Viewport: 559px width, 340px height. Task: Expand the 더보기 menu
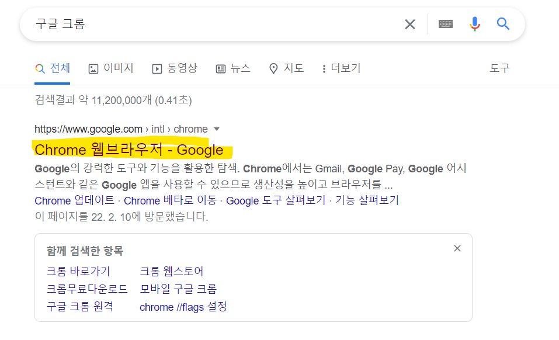341,68
